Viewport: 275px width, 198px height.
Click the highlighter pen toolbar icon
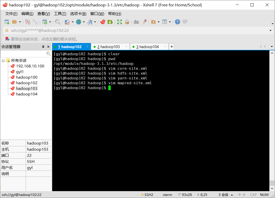click(144, 22)
